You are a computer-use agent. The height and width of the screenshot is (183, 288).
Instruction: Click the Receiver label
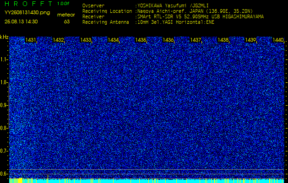tap(93, 17)
